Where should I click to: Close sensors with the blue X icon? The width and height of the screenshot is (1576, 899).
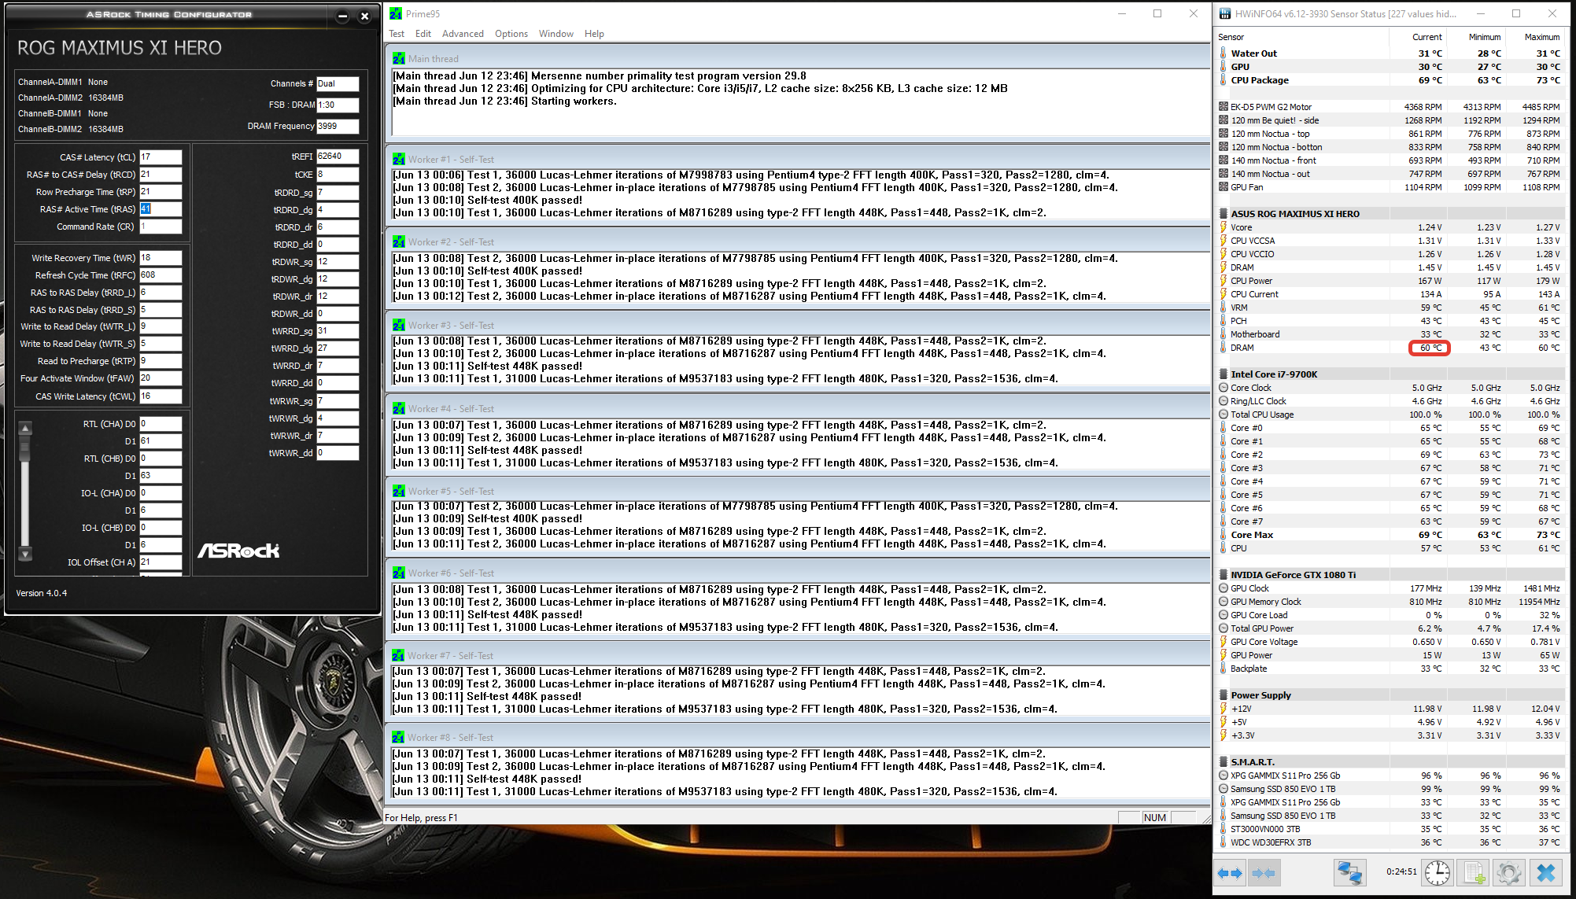coord(1545,873)
